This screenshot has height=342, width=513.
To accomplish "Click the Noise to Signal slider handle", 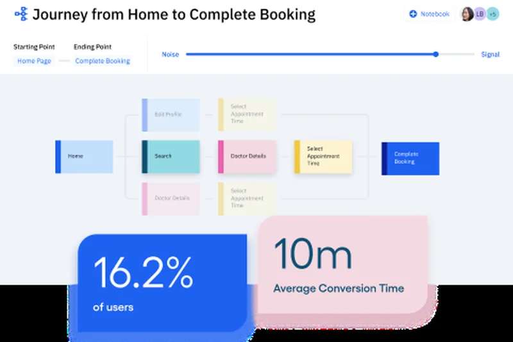I will point(436,55).
